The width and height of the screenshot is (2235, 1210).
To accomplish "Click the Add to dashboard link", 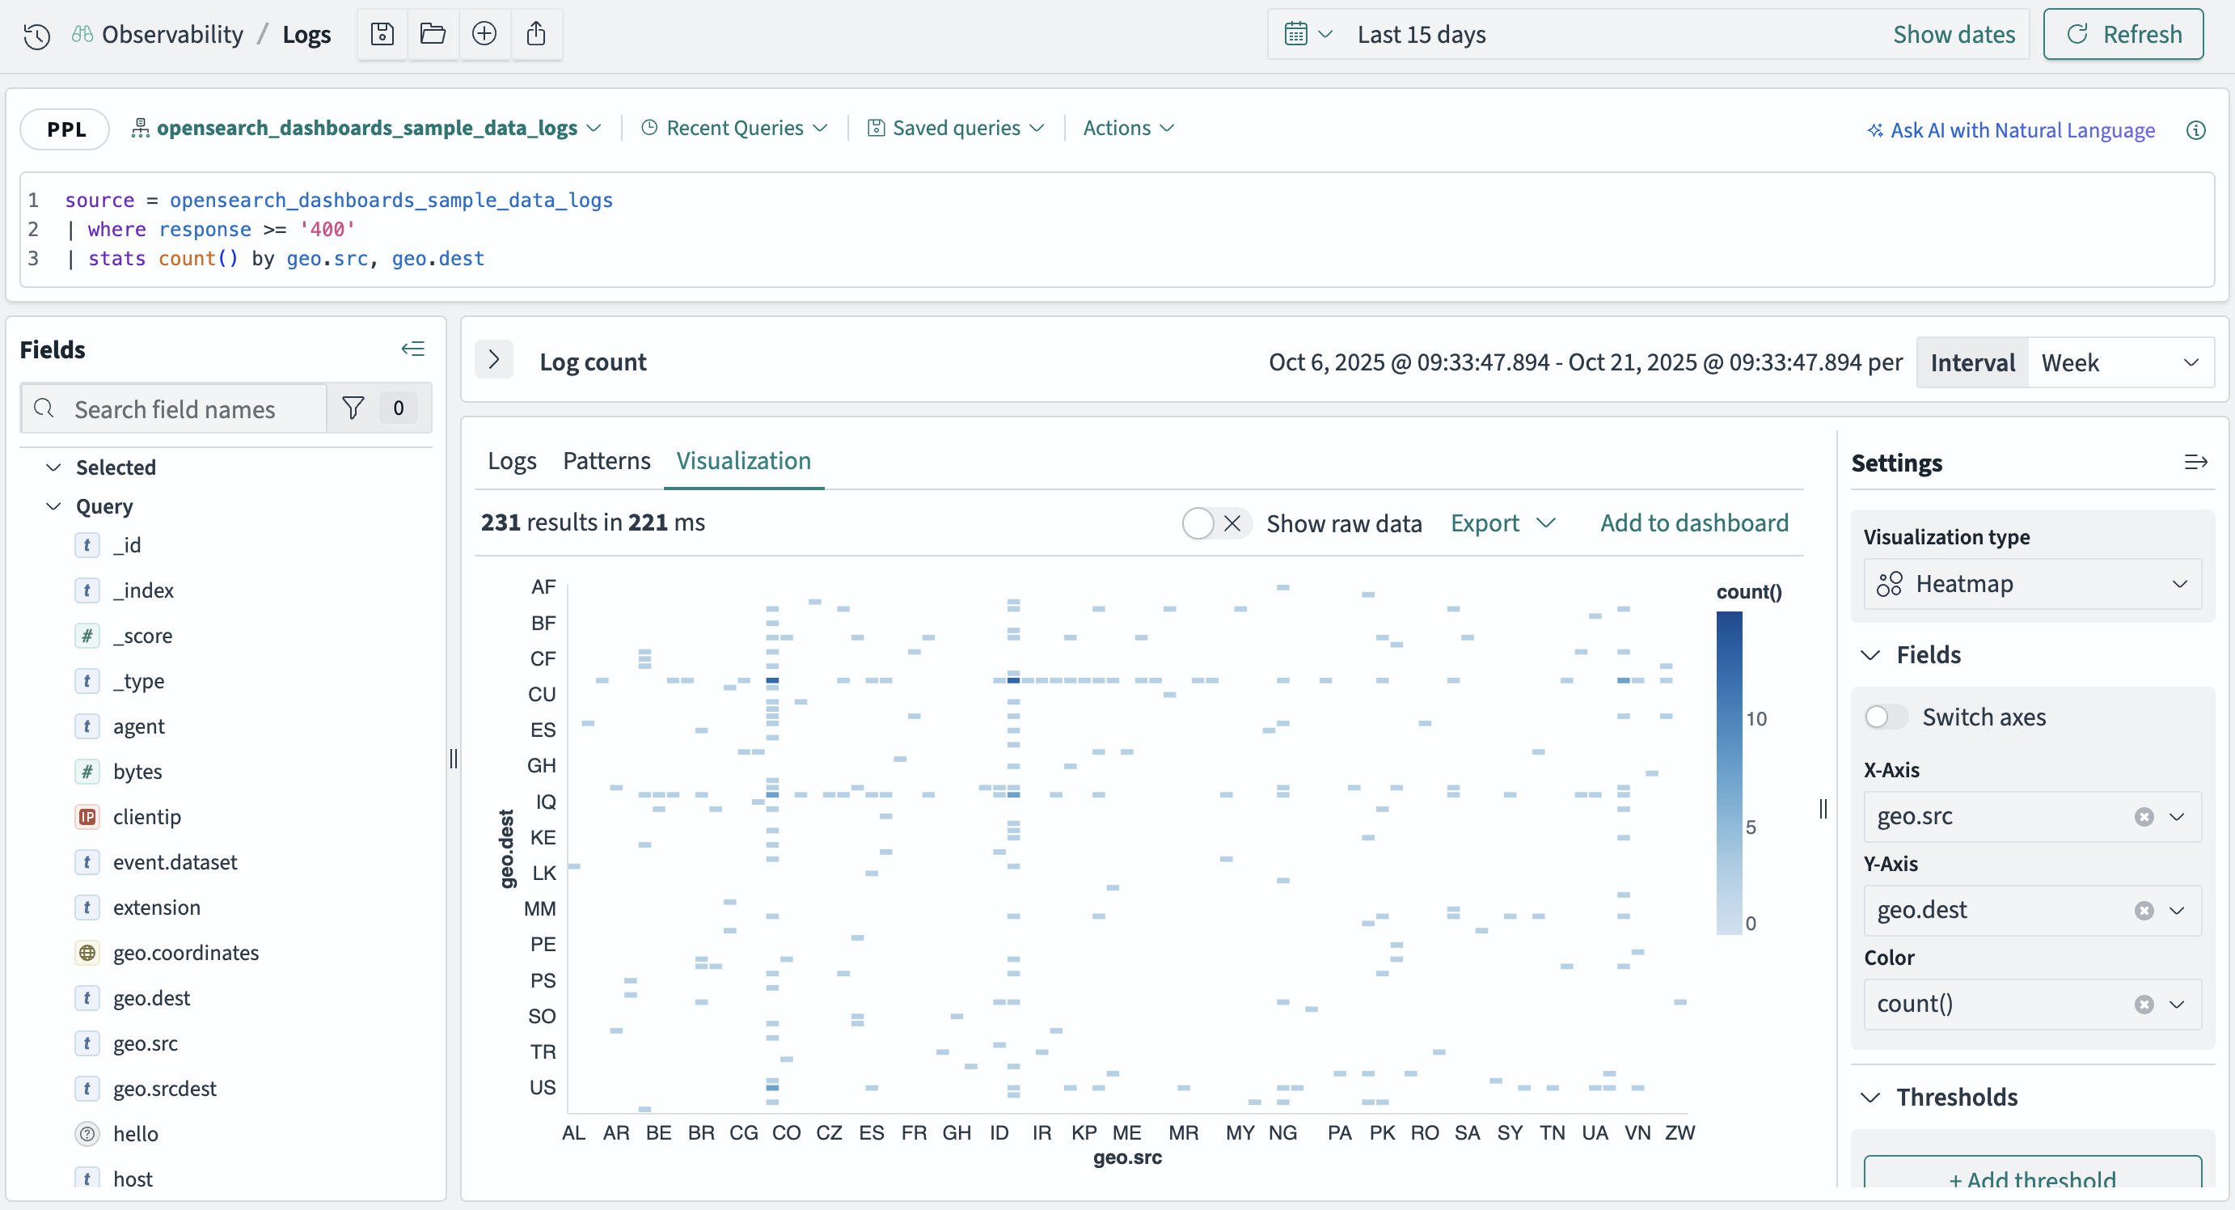I will (1693, 522).
